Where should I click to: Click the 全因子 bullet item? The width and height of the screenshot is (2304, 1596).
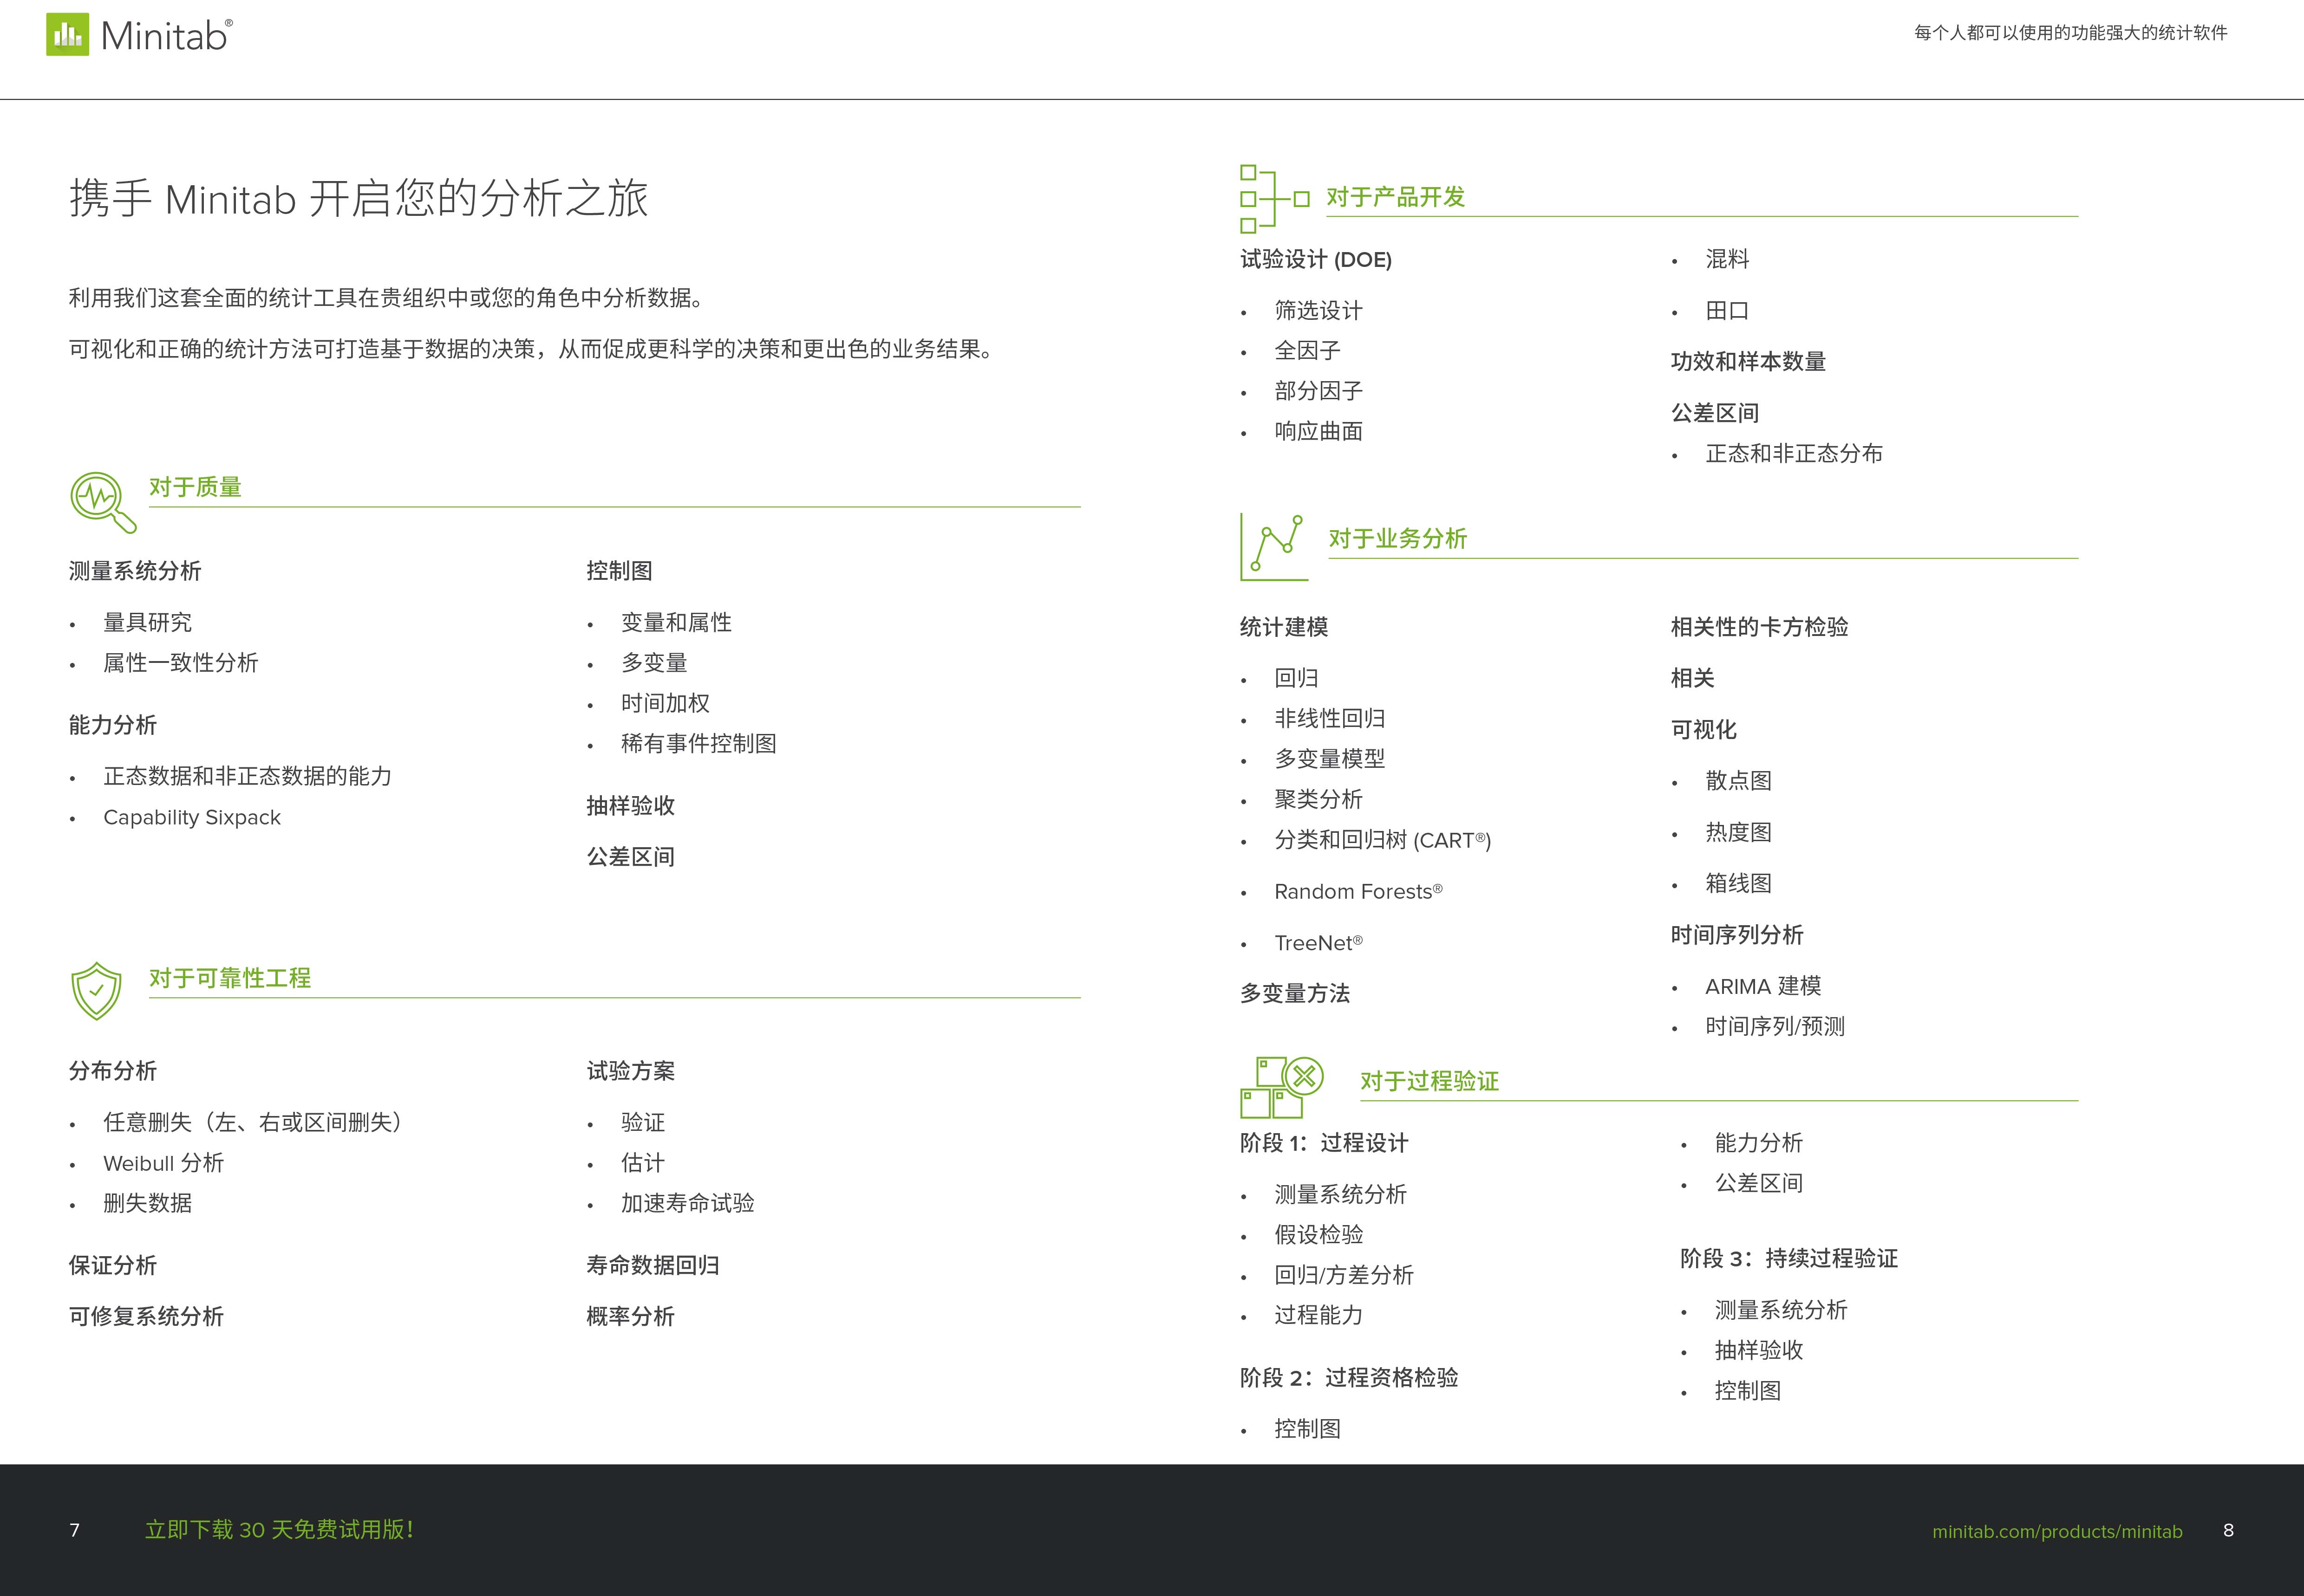[1307, 351]
